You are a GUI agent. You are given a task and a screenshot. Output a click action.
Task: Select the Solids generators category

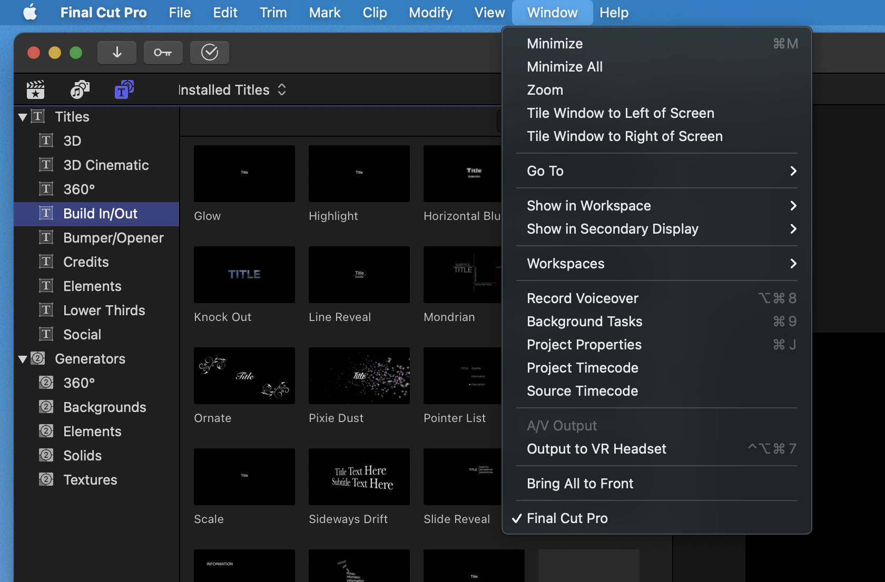[x=96, y=456]
